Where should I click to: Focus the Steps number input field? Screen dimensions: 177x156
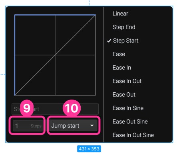pos(28,126)
